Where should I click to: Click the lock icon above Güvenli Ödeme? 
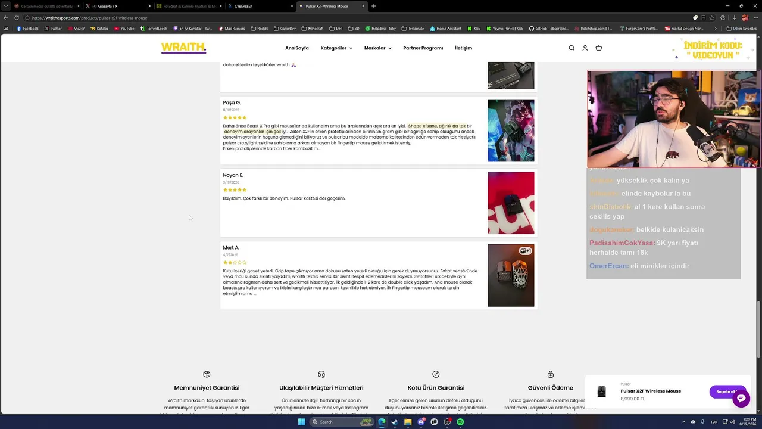point(551,374)
